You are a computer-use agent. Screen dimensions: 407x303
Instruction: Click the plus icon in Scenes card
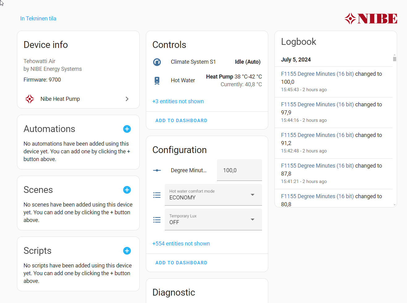(127, 190)
